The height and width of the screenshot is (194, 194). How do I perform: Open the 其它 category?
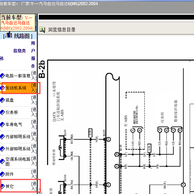pyautogui.click(x=10, y=186)
